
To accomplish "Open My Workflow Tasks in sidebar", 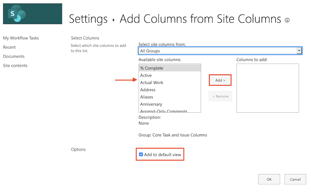I will click(21, 38).
